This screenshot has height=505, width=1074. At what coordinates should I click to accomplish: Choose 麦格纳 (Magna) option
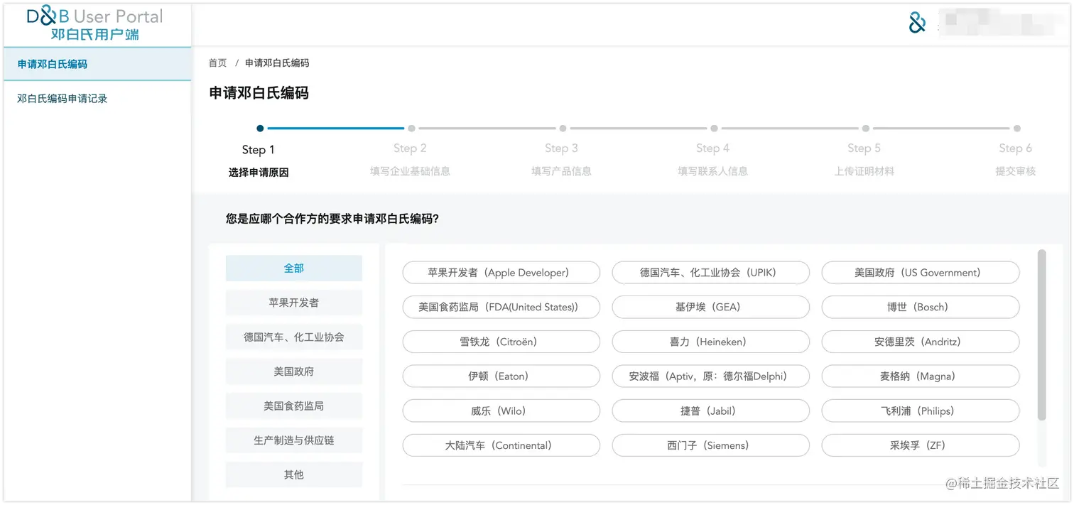tap(921, 376)
